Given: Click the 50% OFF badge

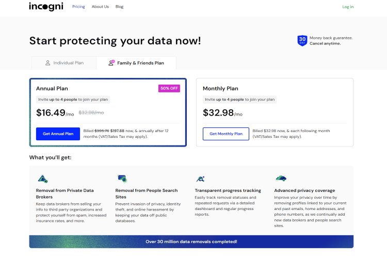Looking at the screenshot, I should pos(169,88).
